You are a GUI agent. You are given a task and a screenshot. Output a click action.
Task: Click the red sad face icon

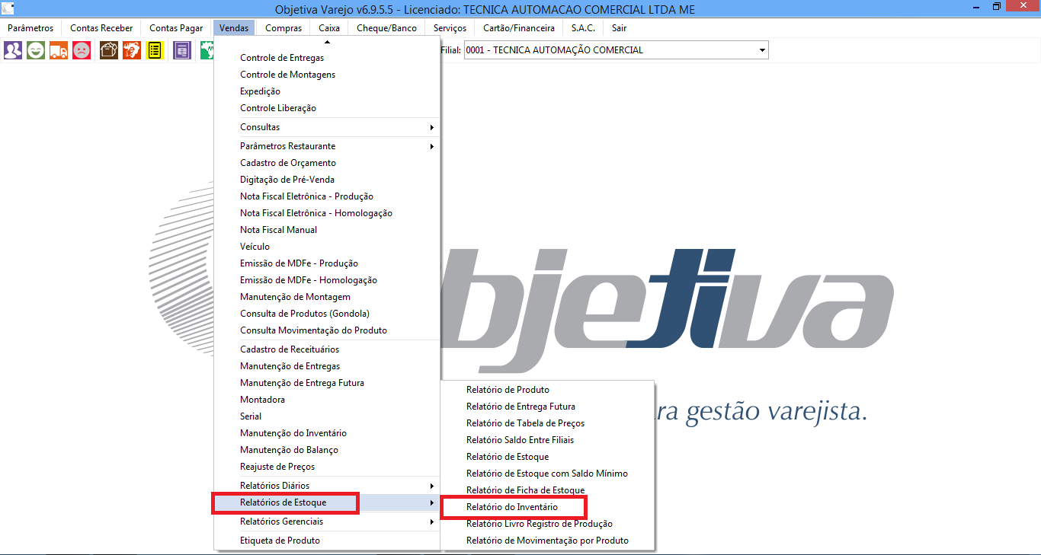[x=82, y=50]
